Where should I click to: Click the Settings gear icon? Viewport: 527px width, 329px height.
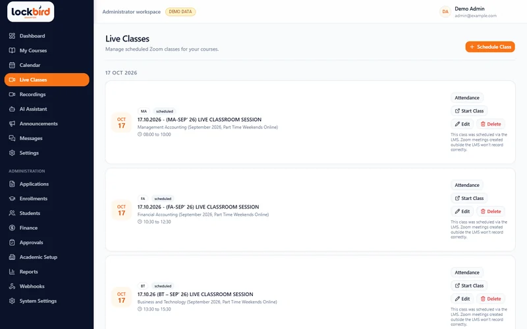[x=12, y=153]
